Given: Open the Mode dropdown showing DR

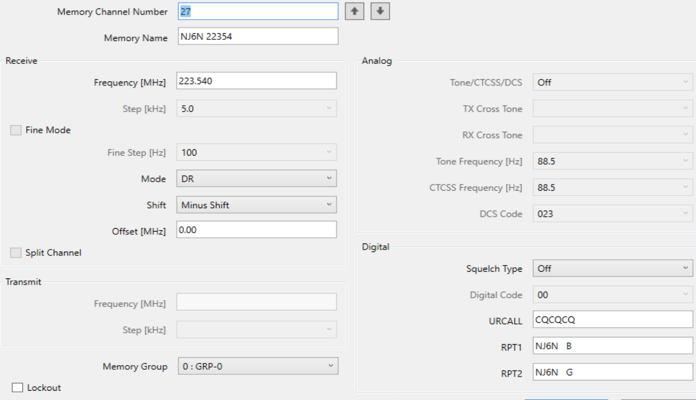Looking at the screenshot, I should 257,179.
